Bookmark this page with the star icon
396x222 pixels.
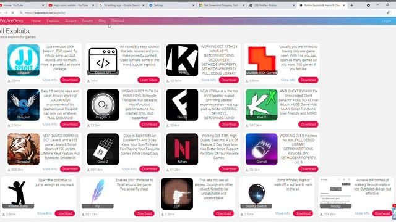(388, 12)
